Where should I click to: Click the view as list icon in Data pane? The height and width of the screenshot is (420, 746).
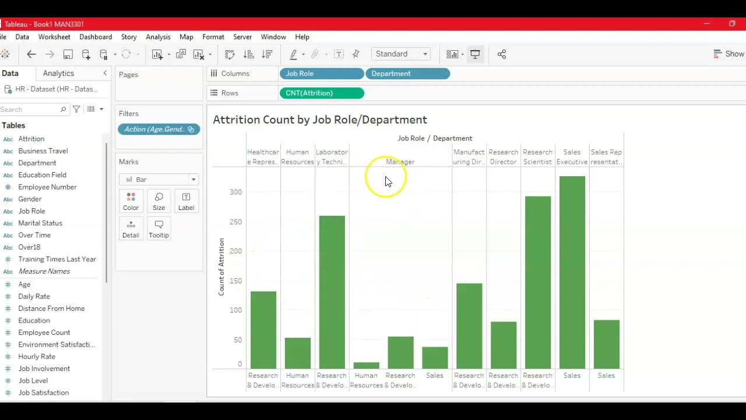tap(91, 109)
